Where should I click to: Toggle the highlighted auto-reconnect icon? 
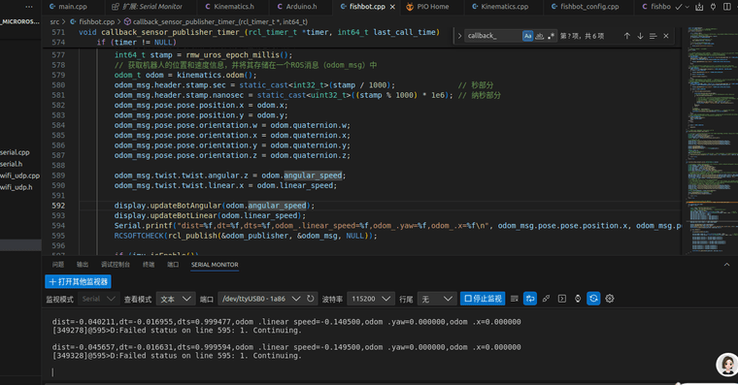(593, 299)
